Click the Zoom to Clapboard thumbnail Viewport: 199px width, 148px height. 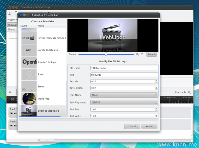29,111
